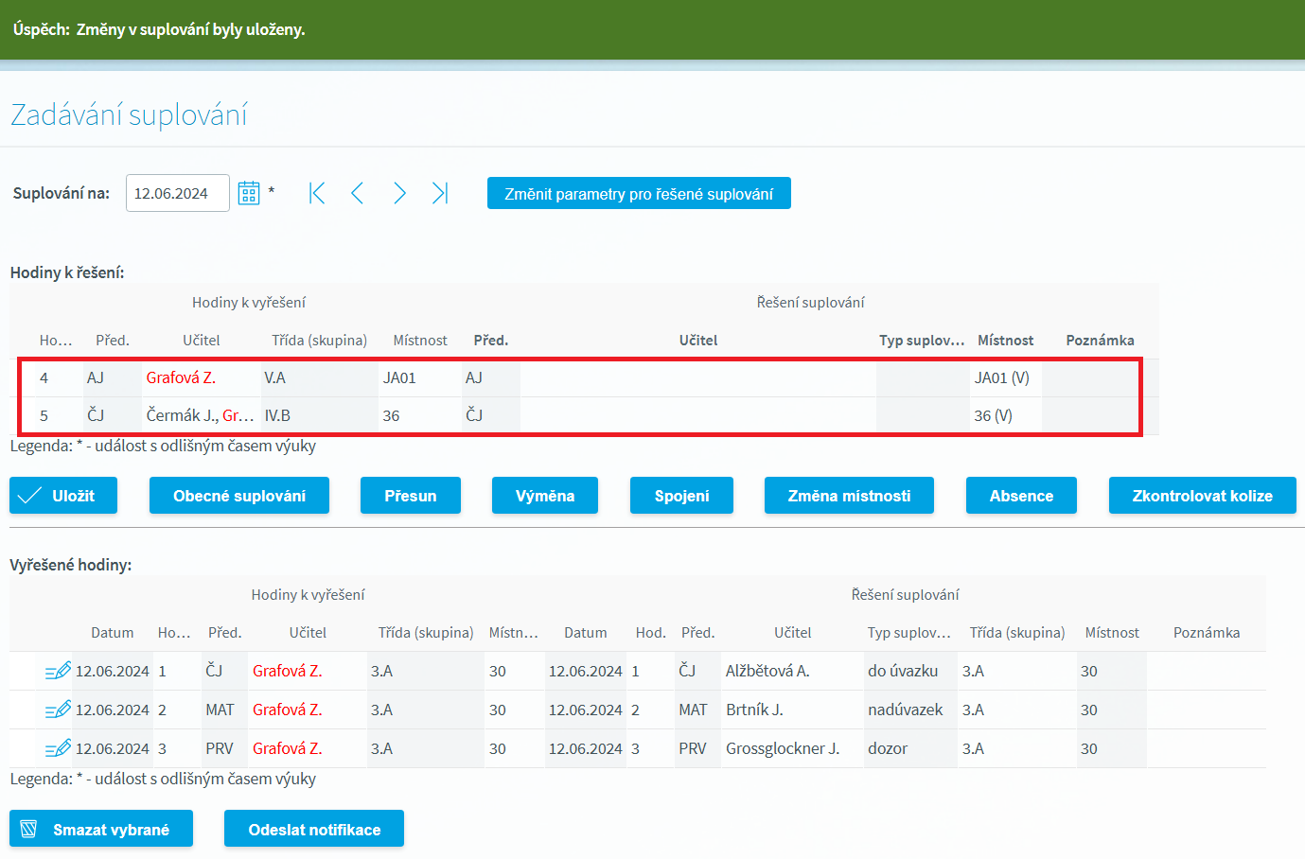Viewport: 1305px width, 859px height.
Task: Click the Výměna button
Action: click(x=545, y=496)
